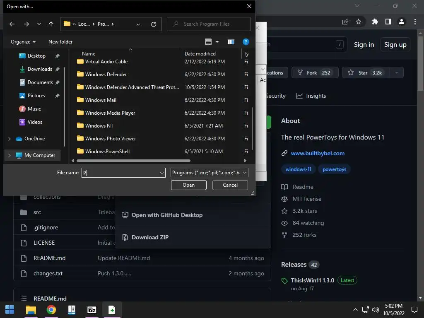This screenshot has width=424, height=318.
Task: Choose Download ZIP option
Action: click(x=145, y=237)
